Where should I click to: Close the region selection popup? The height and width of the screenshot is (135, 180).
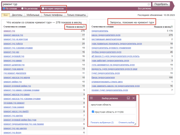click(134, 98)
